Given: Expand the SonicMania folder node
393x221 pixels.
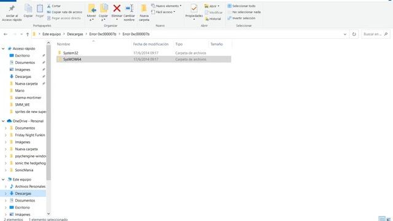Looking at the screenshot, I should pyautogui.click(x=6, y=170).
